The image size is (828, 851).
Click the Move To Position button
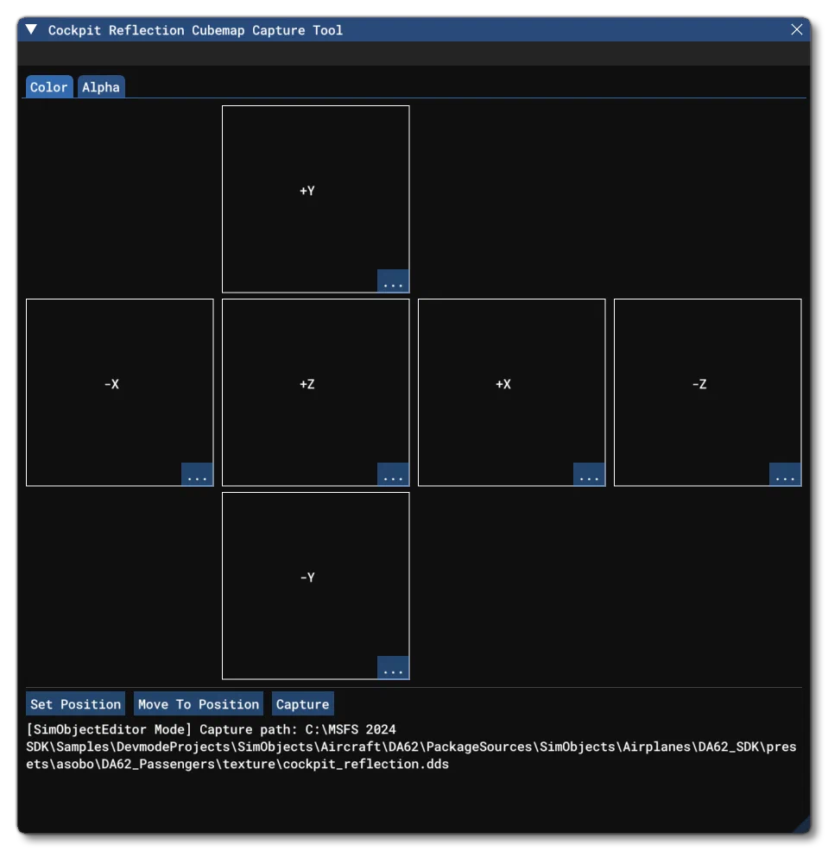click(199, 704)
